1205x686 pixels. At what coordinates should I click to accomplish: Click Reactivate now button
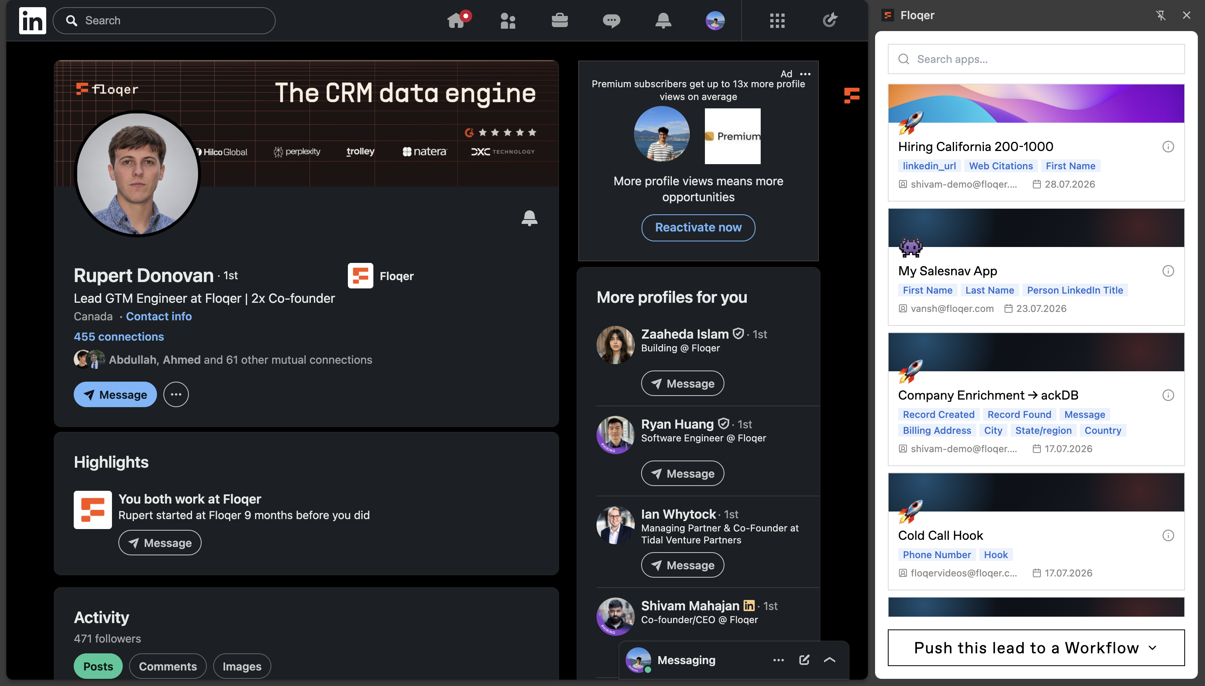click(698, 227)
